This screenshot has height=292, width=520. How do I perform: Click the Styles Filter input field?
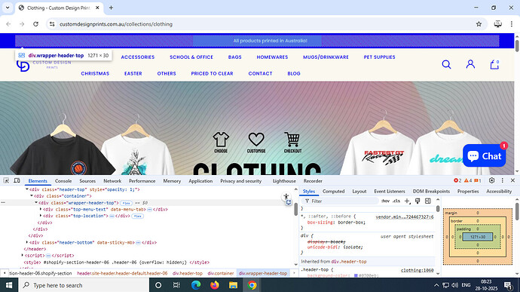[340, 201]
